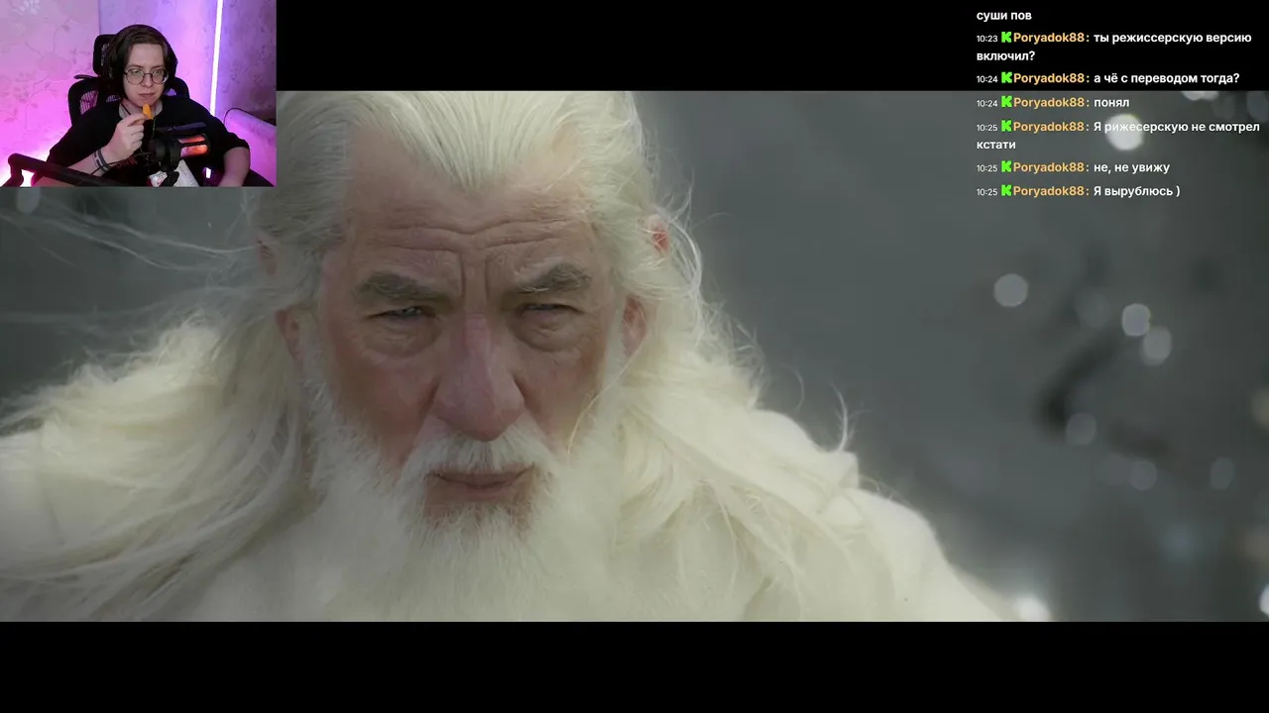Click the Poryadok88 username next to "не, не увижу"

click(1050, 167)
